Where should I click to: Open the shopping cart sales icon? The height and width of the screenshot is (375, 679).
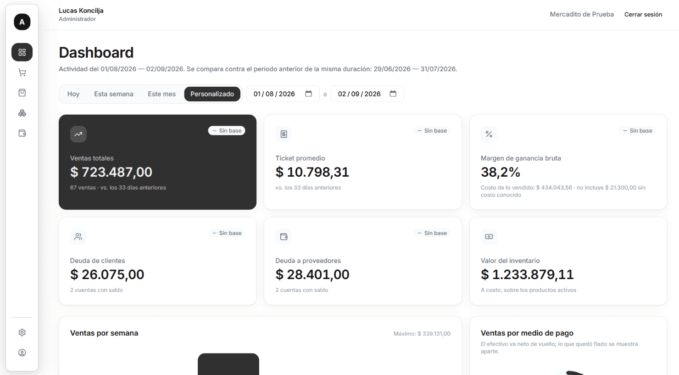click(x=22, y=73)
